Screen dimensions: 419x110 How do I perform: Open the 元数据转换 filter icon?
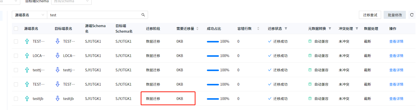tap(330, 28)
